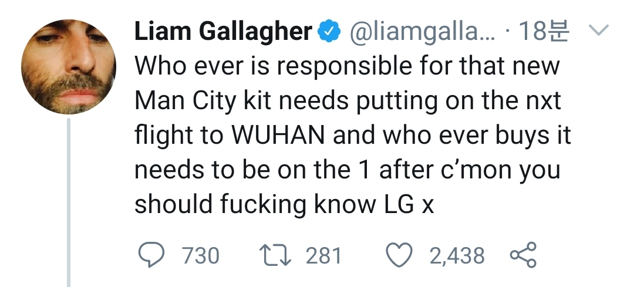
Task: Click the 281 retweets count
Action: click(323, 256)
